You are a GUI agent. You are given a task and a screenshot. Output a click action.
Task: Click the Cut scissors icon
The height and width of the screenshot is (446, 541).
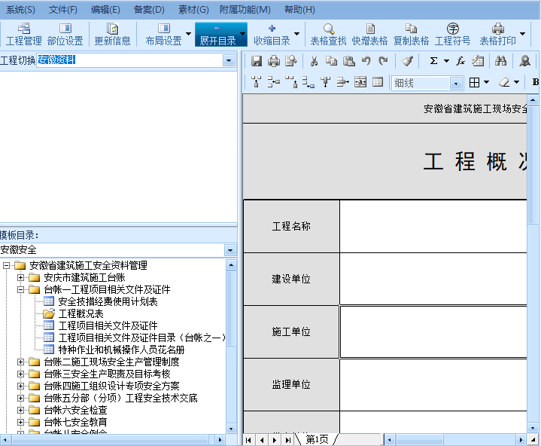click(x=314, y=61)
